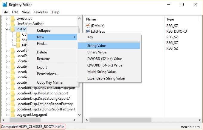The image size is (203, 130).
Task: Click the Name column header
Action: point(91,19)
